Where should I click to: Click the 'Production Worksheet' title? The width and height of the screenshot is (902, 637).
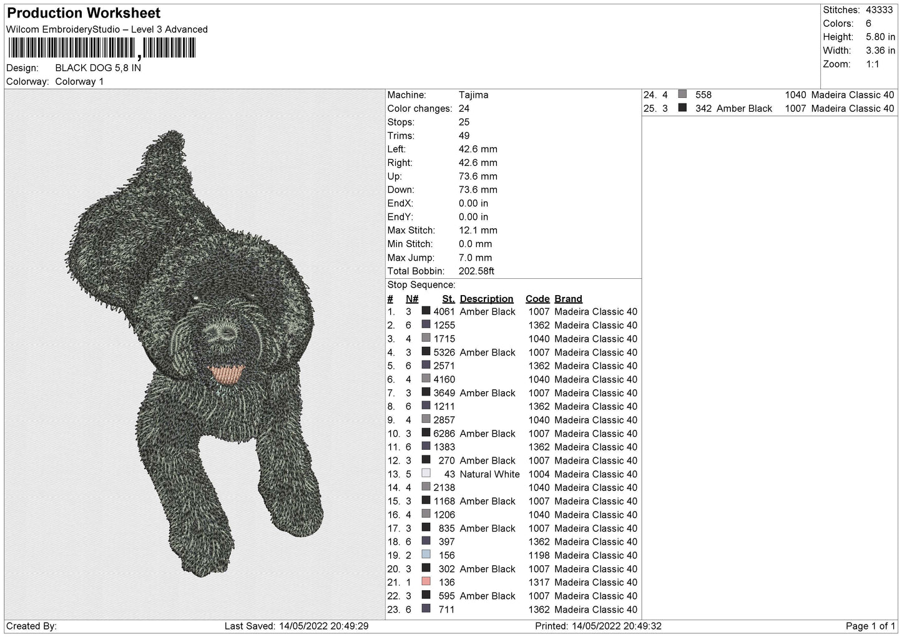pyautogui.click(x=84, y=13)
